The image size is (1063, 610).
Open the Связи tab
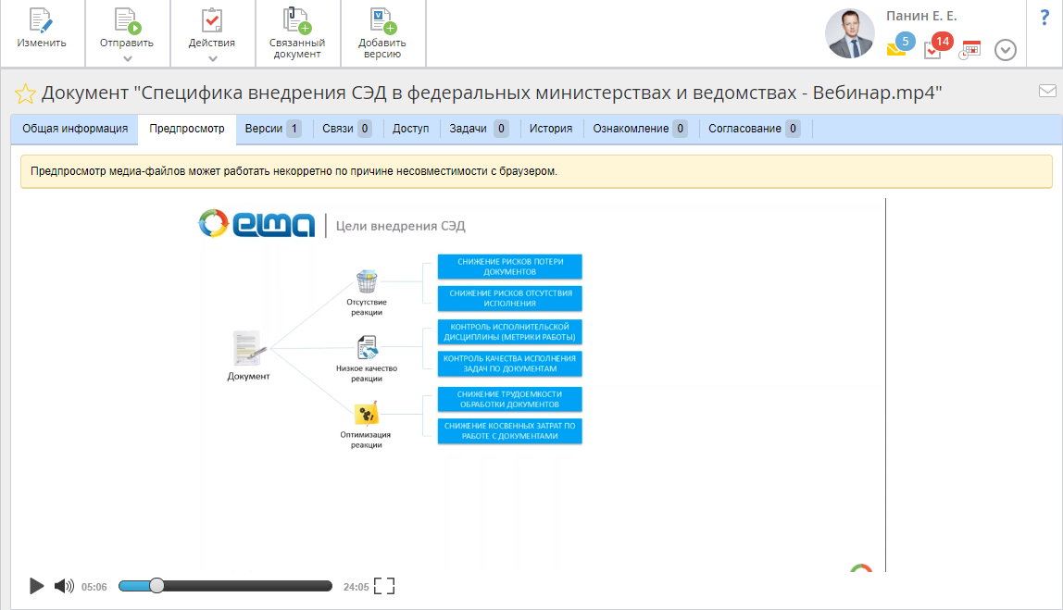(346, 129)
